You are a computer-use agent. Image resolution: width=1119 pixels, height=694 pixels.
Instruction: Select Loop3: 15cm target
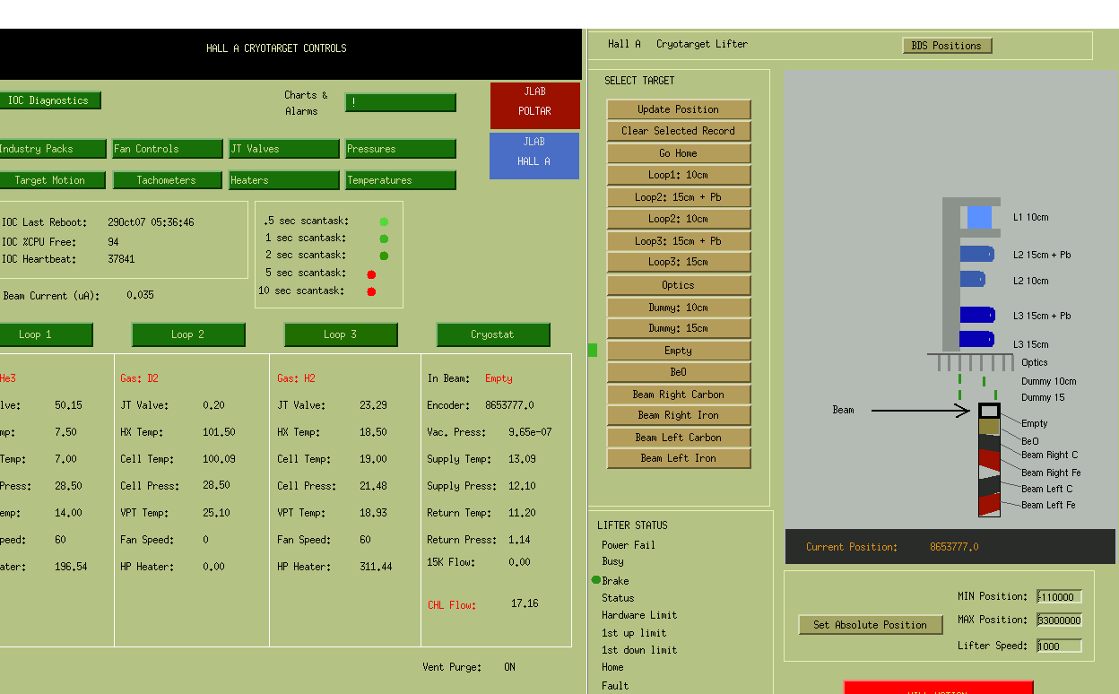point(679,262)
